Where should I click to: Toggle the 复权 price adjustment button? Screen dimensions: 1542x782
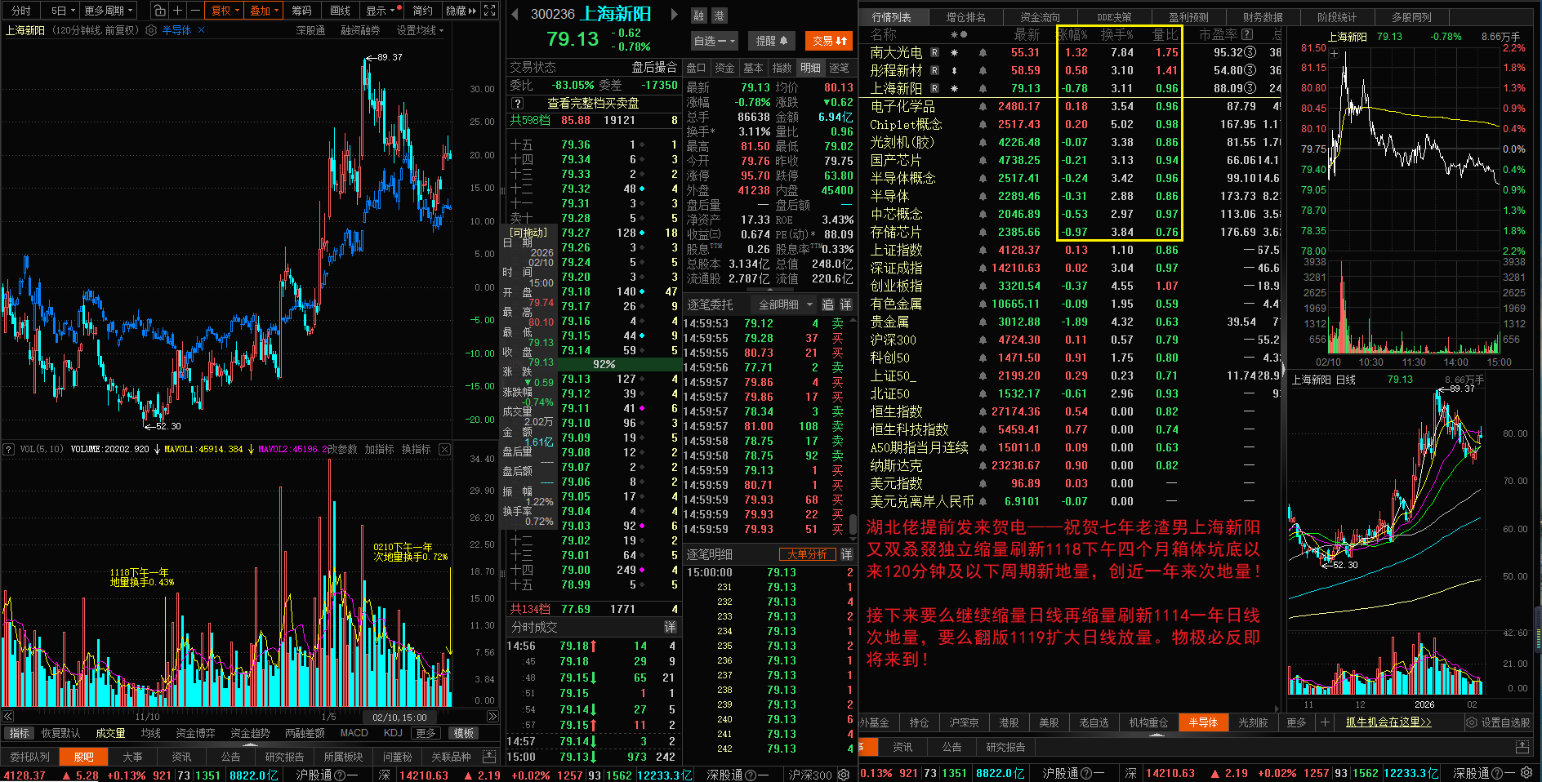225,11
